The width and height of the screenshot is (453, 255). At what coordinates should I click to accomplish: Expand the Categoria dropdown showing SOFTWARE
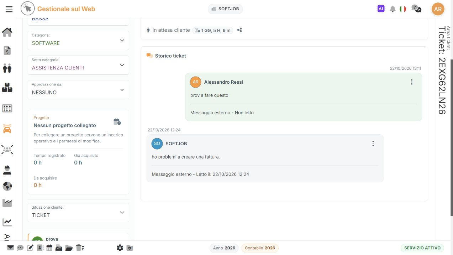pos(78,40)
